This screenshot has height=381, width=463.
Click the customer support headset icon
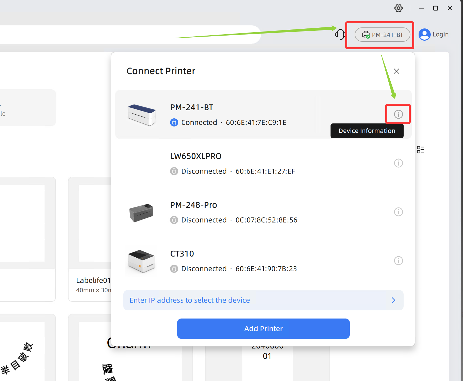point(340,34)
